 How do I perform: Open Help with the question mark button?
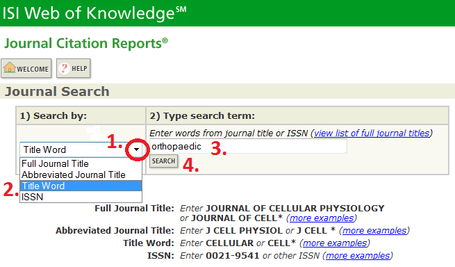[x=74, y=69]
